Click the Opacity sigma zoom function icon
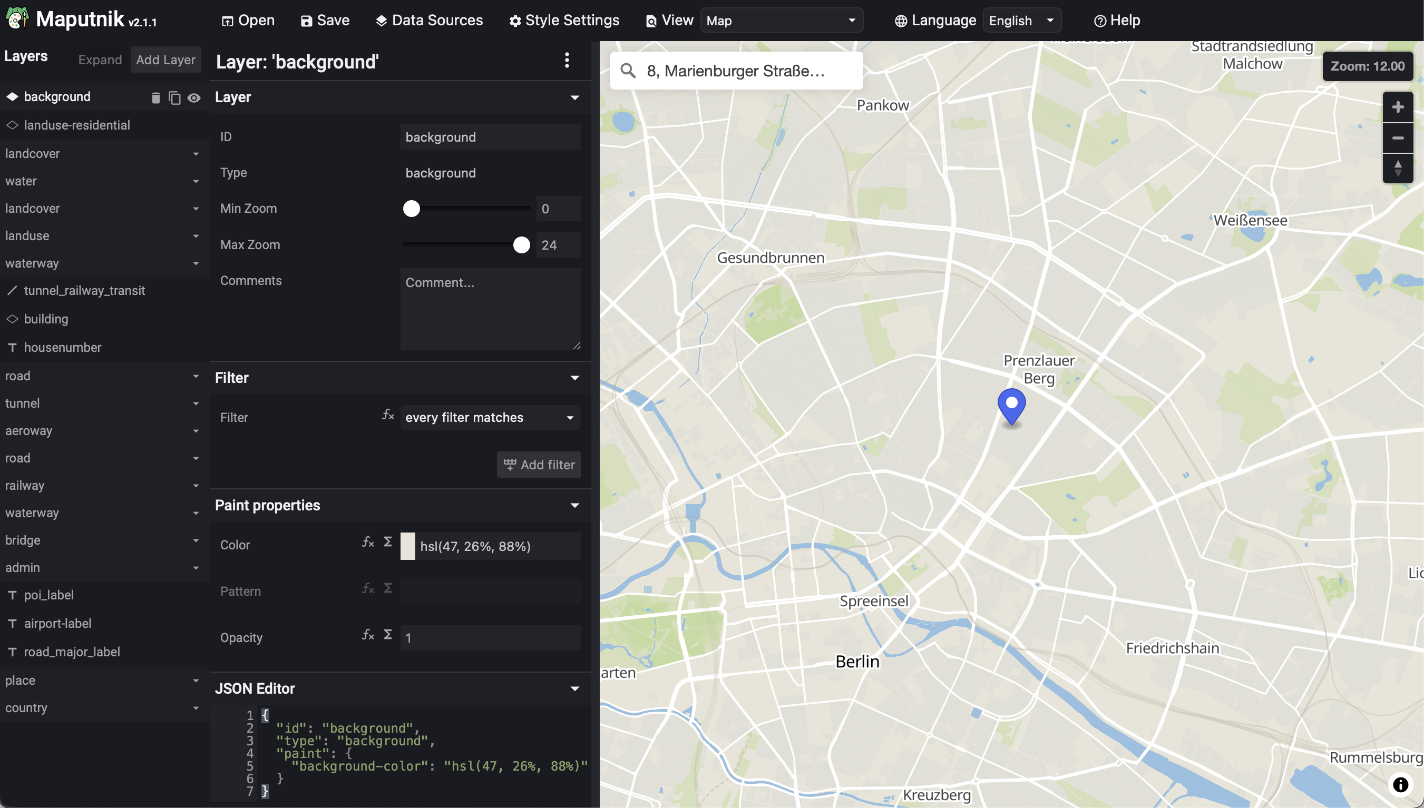The image size is (1424, 808). click(x=388, y=634)
